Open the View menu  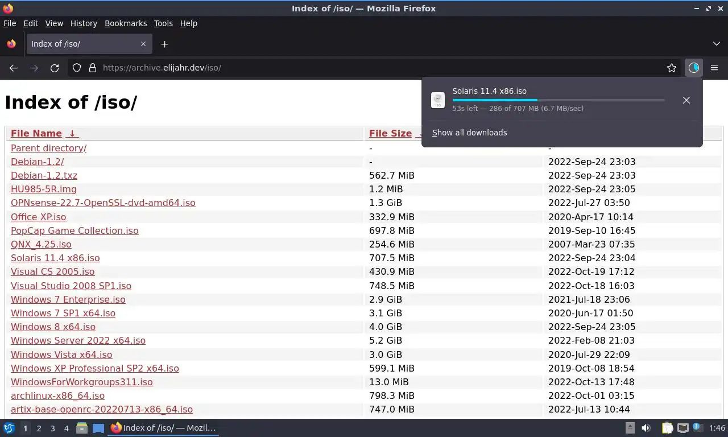pyautogui.click(x=54, y=23)
